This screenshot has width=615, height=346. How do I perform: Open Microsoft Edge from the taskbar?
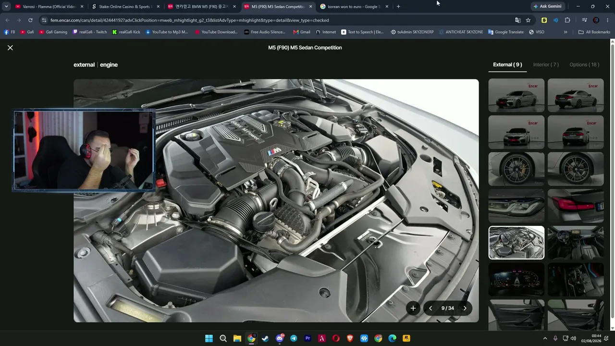click(392, 338)
